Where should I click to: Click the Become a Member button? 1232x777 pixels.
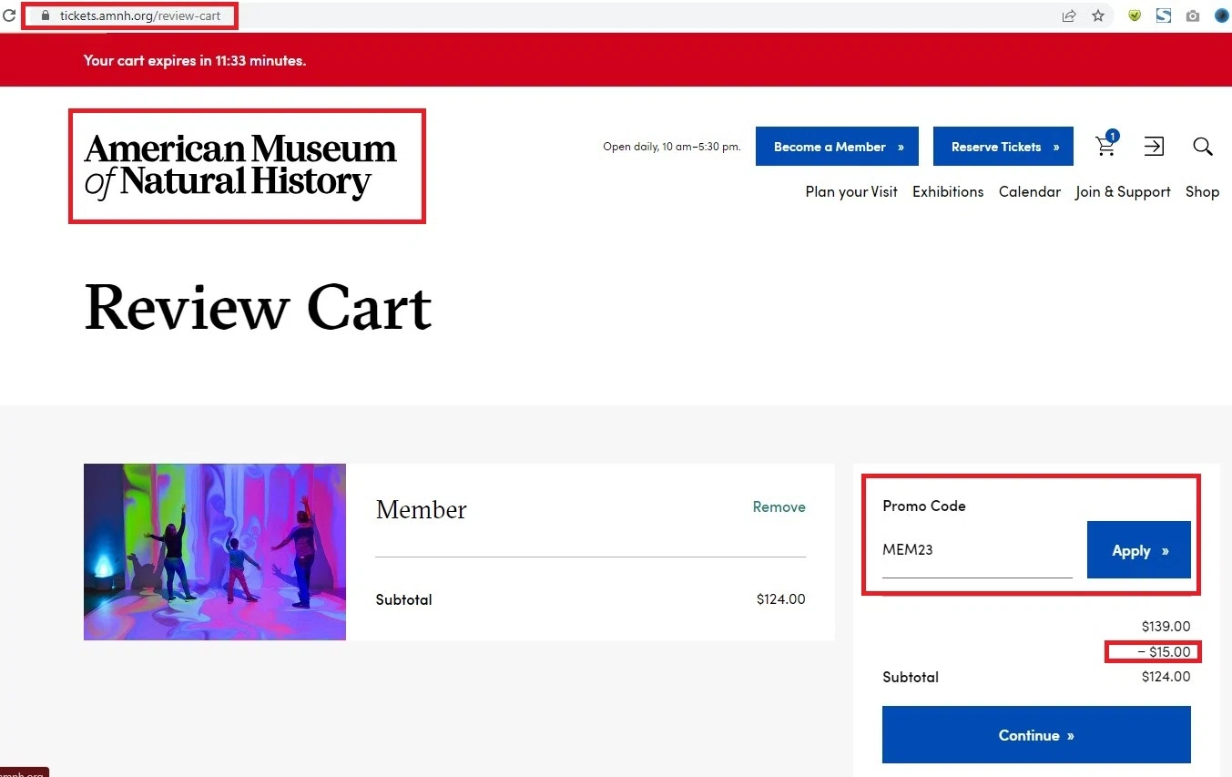[x=837, y=147]
